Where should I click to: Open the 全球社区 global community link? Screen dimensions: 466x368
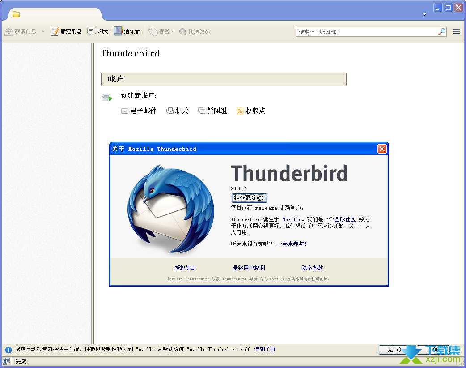(345, 219)
